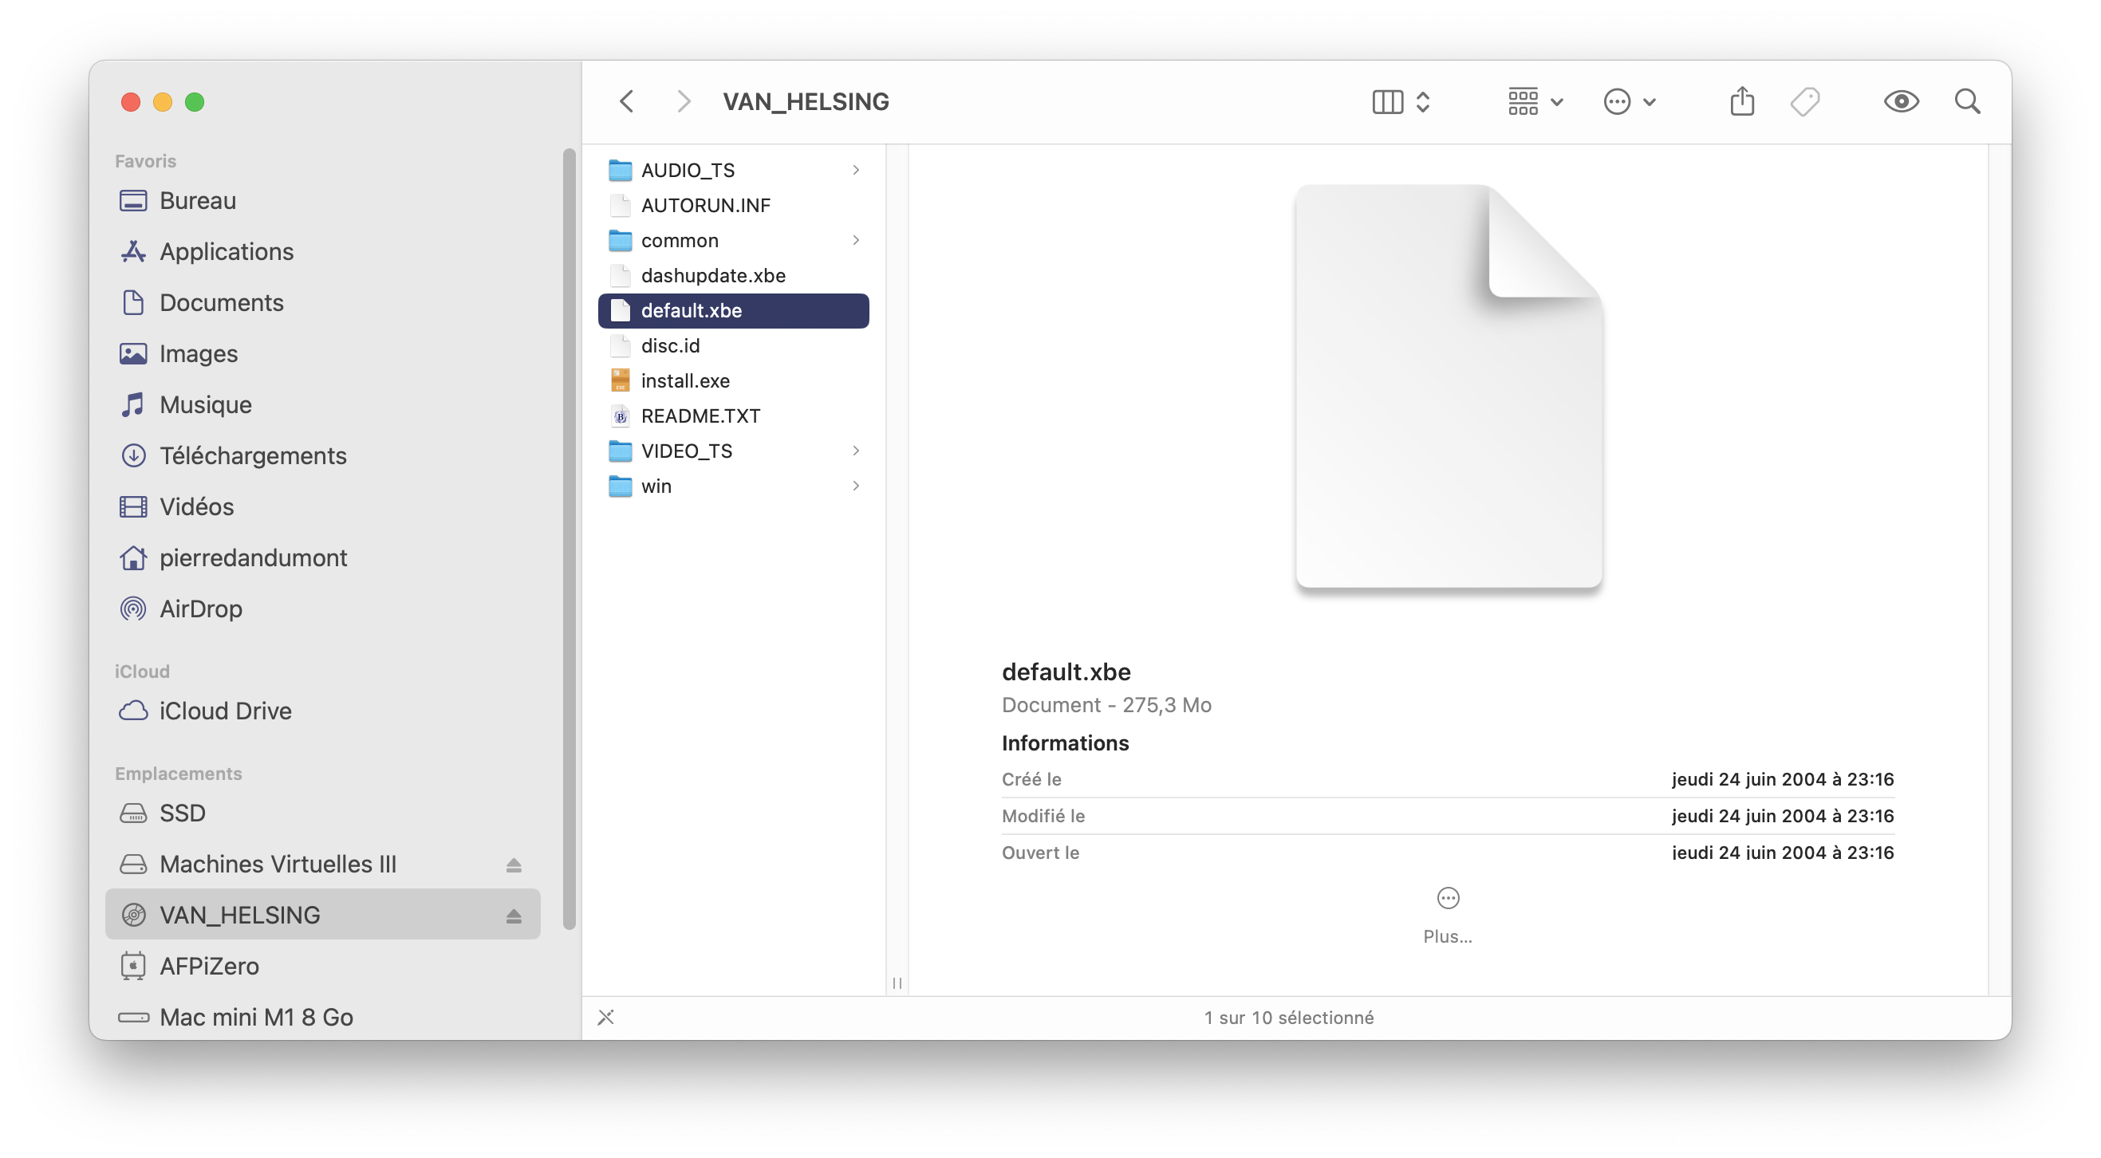Expand the AUDIO_TS folder chevron

tap(856, 170)
